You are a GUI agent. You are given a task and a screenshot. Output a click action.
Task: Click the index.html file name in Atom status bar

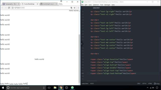pyautogui.click(x=85, y=83)
